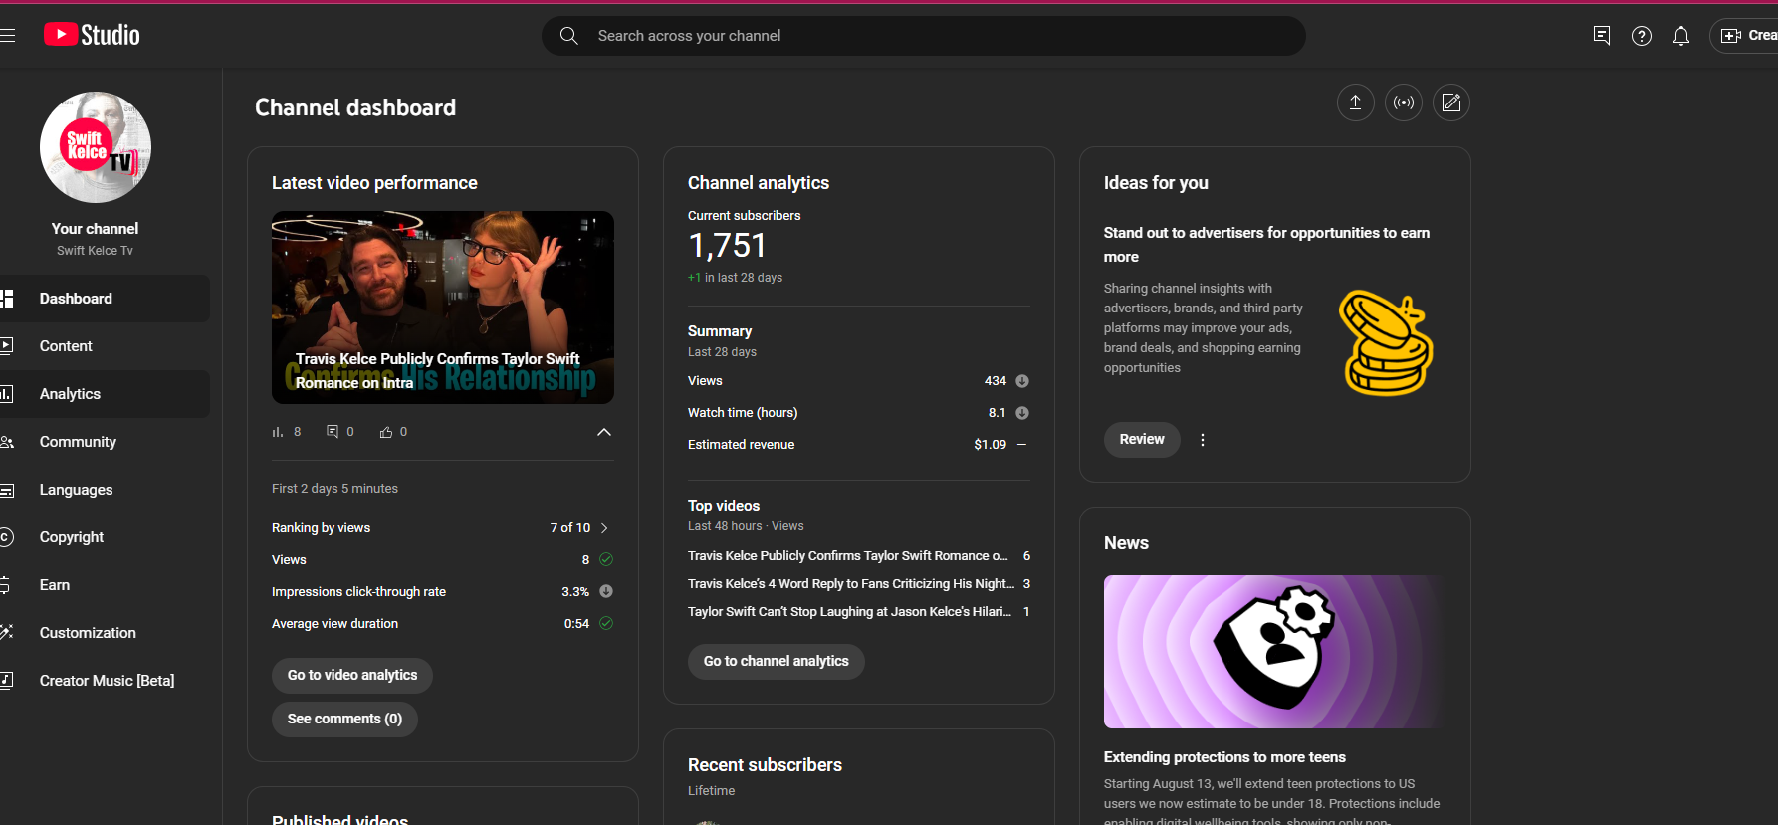Click the 'Recent subscribers' heading
Image resolution: width=1778 pixels, height=825 pixels.
[x=765, y=765]
